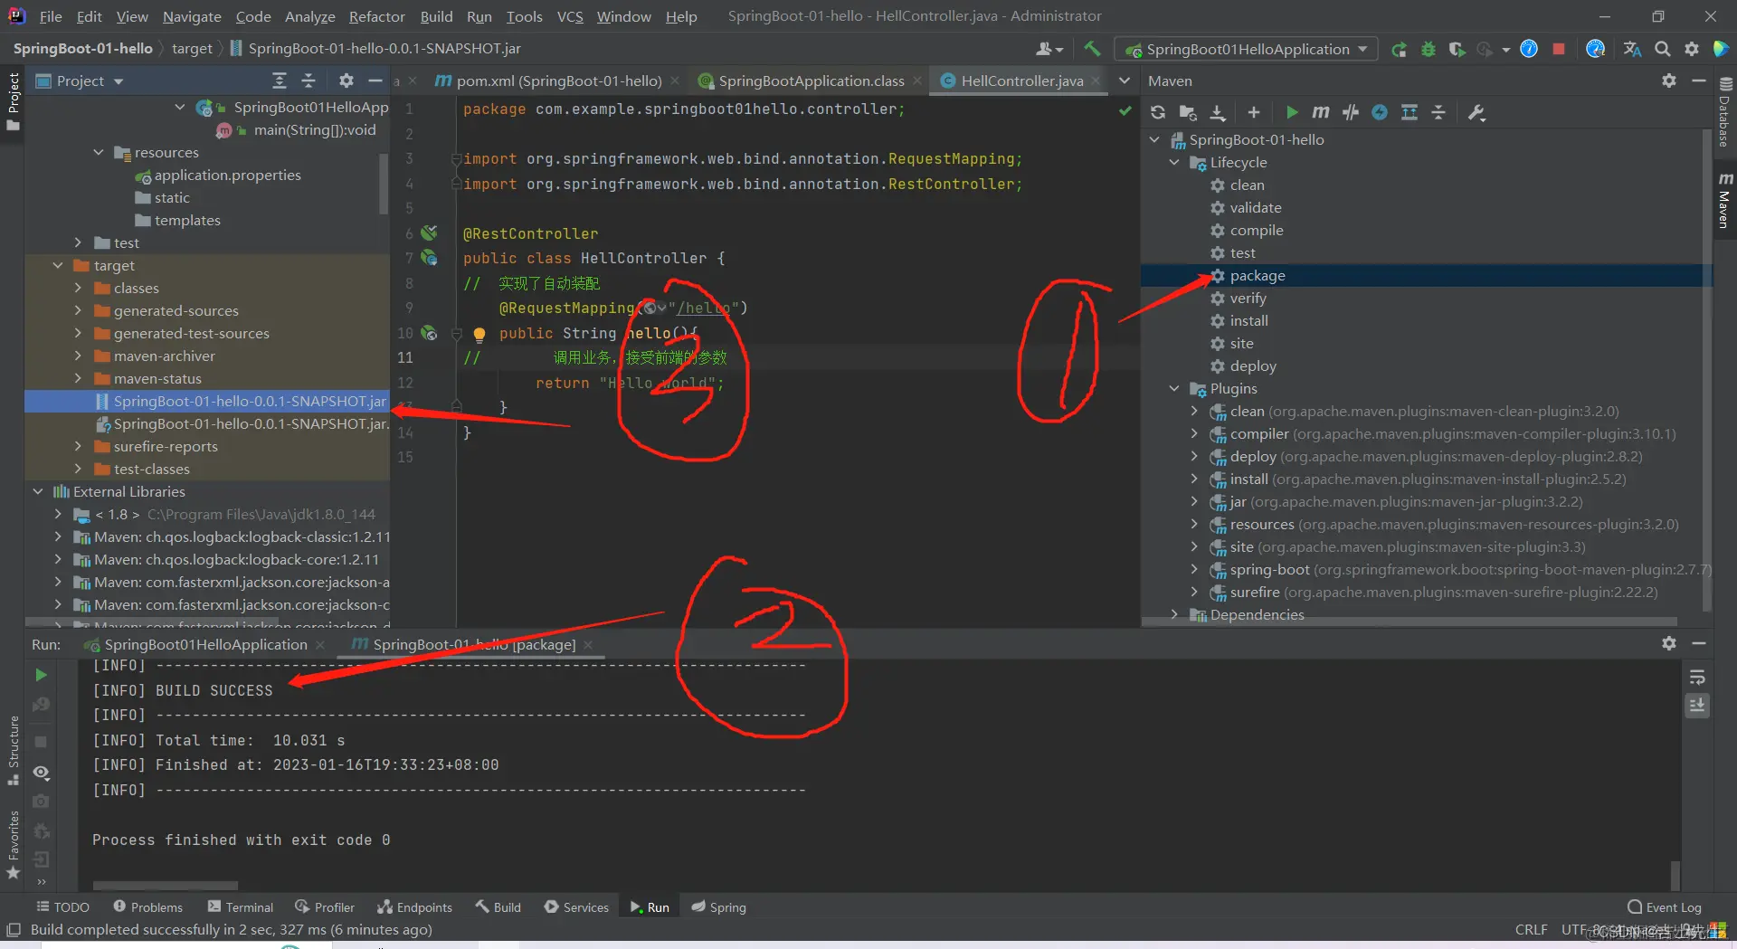1737x949 pixels.
Task: Hide the Maven tool window with the minus icon
Action: (x=1699, y=81)
